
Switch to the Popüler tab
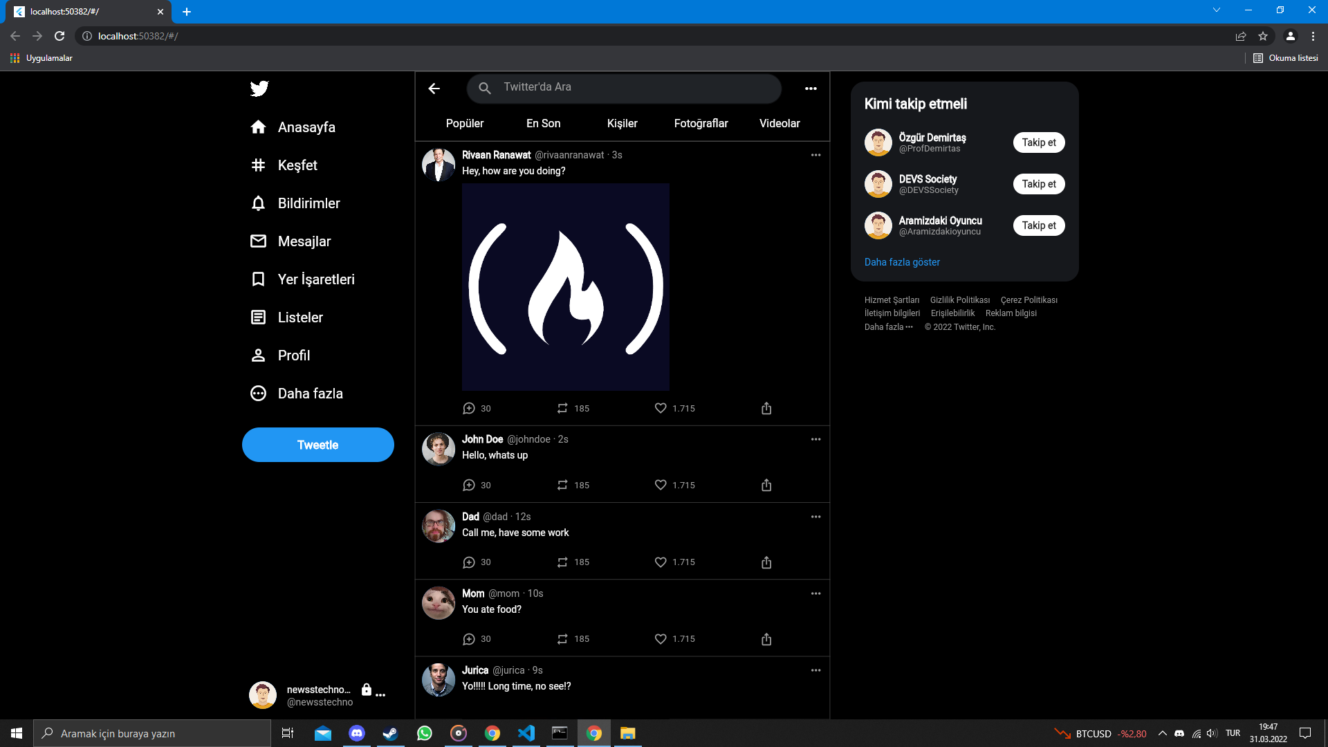click(465, 123)
